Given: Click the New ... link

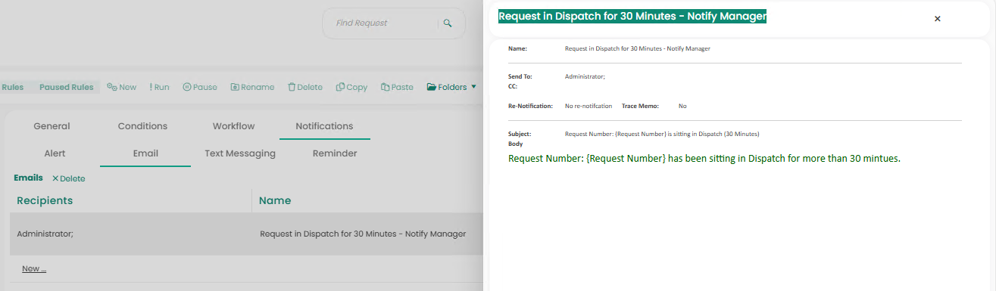Looking at the screenshot, I should 34,268.
